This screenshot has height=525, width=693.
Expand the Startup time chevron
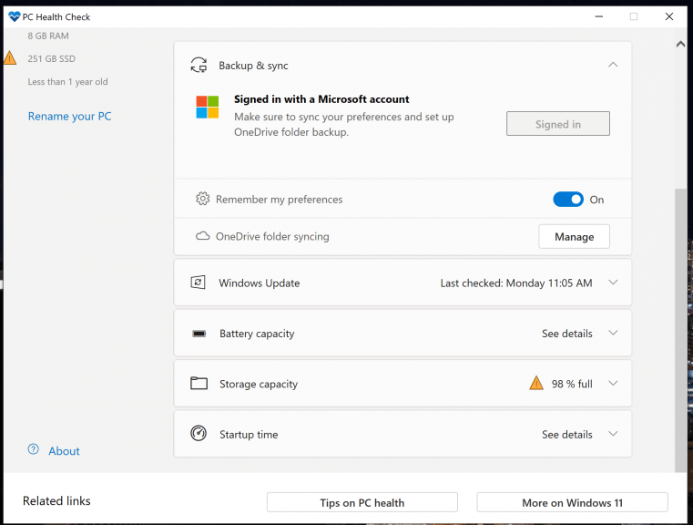point(613,434)
